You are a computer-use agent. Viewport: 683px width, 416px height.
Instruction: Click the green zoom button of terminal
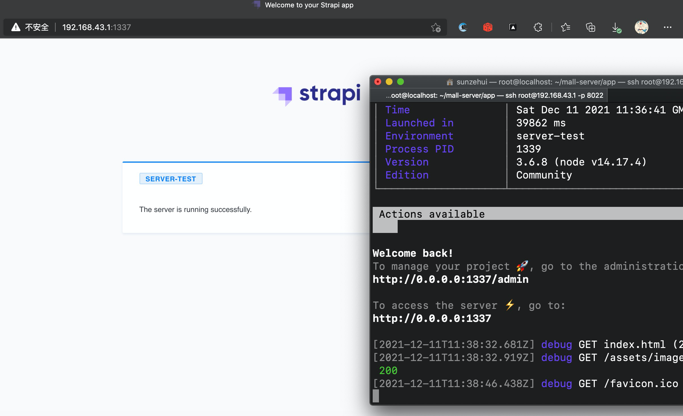pos(400,82)
